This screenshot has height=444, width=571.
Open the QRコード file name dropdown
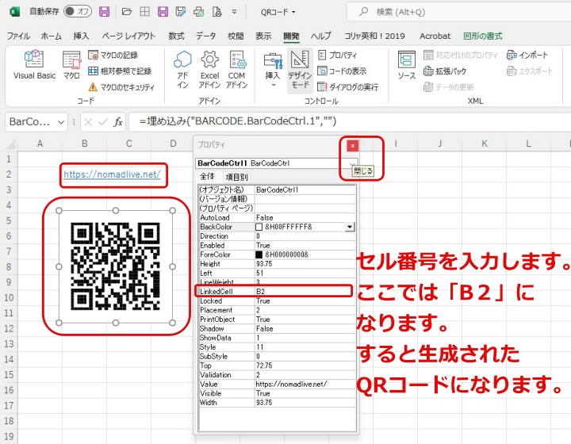point(278,12)
